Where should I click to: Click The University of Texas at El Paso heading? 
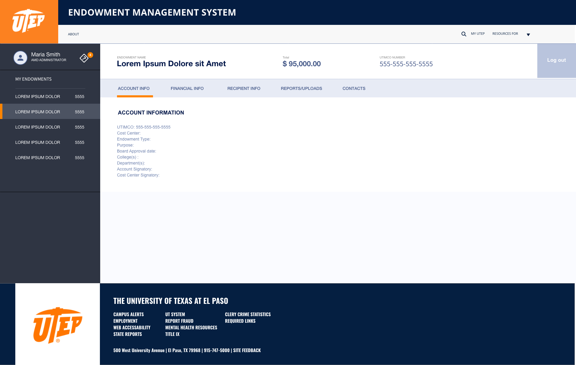coord(171,301)
